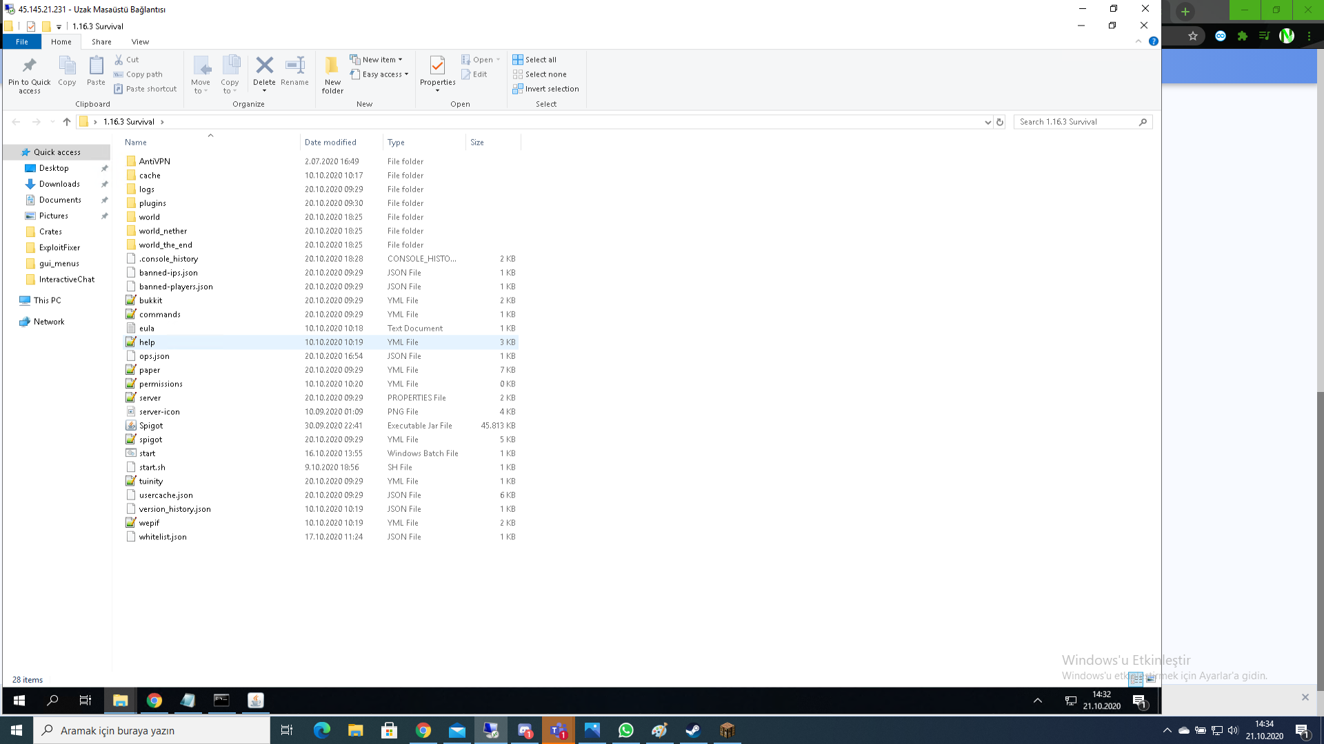Click remote taskbar Java icon
This screenshot has width=1324, height=744.
point(255,701)
